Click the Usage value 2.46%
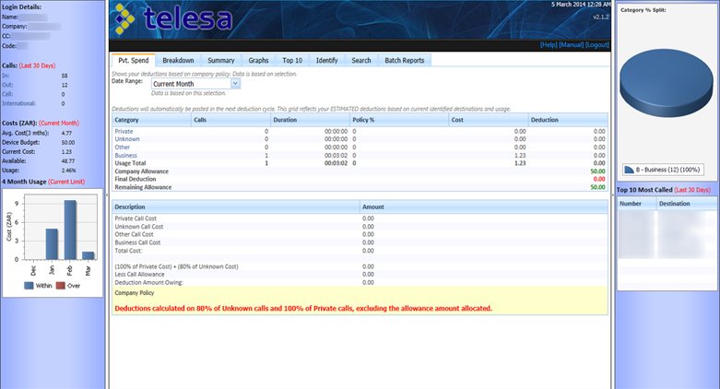The width and height of the screenshot is (720, 389). coord(69,171)
